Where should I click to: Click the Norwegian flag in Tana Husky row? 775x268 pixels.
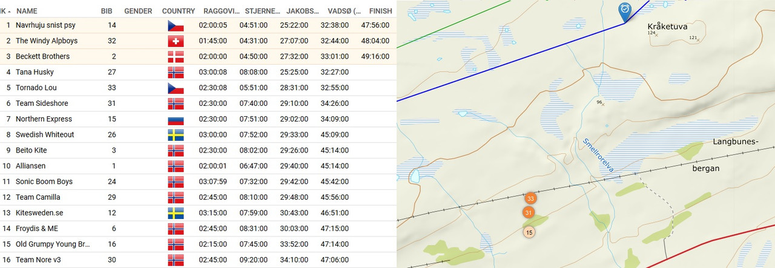(x=176, y=73)
